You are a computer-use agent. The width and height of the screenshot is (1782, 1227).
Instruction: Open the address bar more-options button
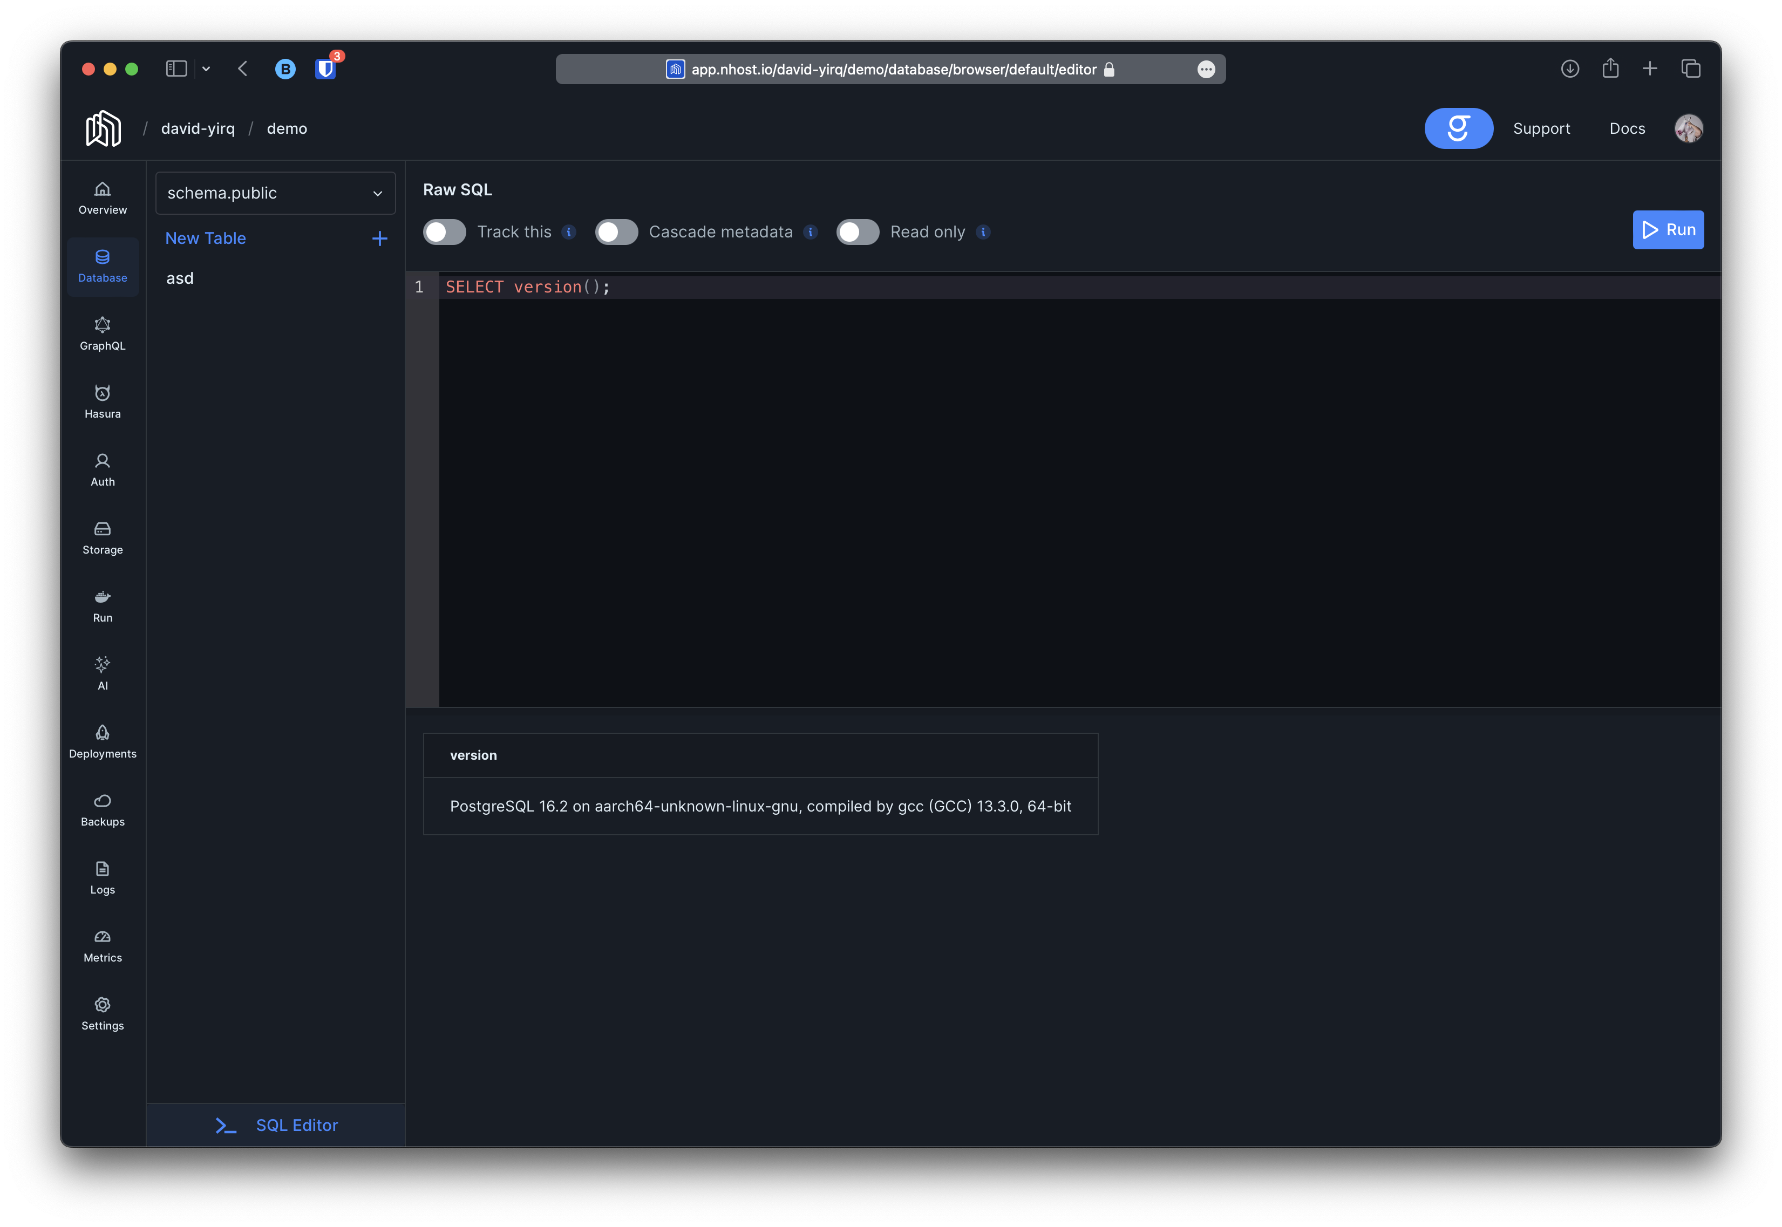click(x=1206, y=69)
